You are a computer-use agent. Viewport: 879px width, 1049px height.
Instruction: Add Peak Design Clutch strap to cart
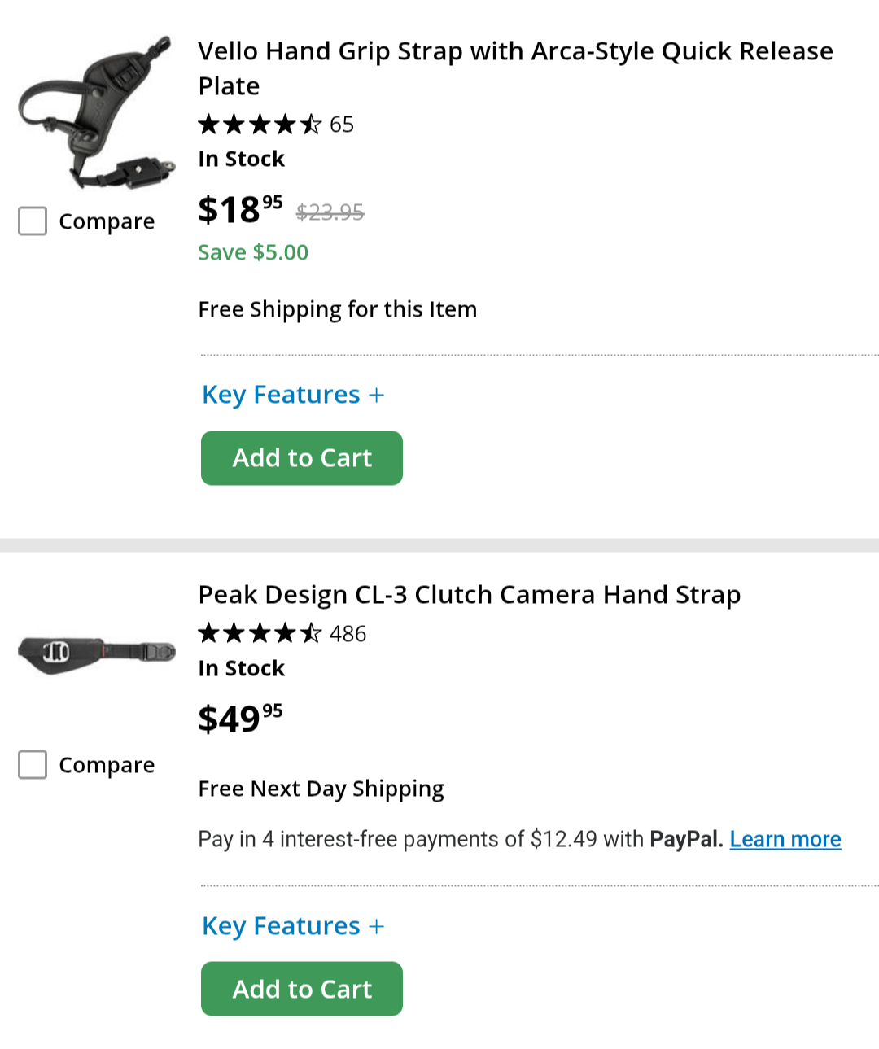click(302, 989)
